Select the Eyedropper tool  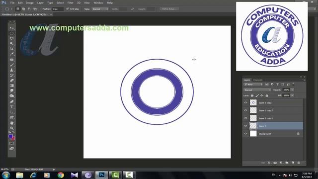point(11,54)
